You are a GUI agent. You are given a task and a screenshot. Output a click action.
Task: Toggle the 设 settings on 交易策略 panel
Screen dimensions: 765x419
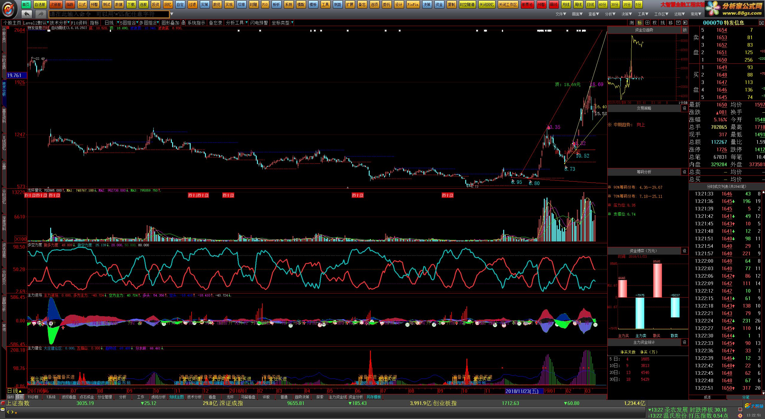685,108
